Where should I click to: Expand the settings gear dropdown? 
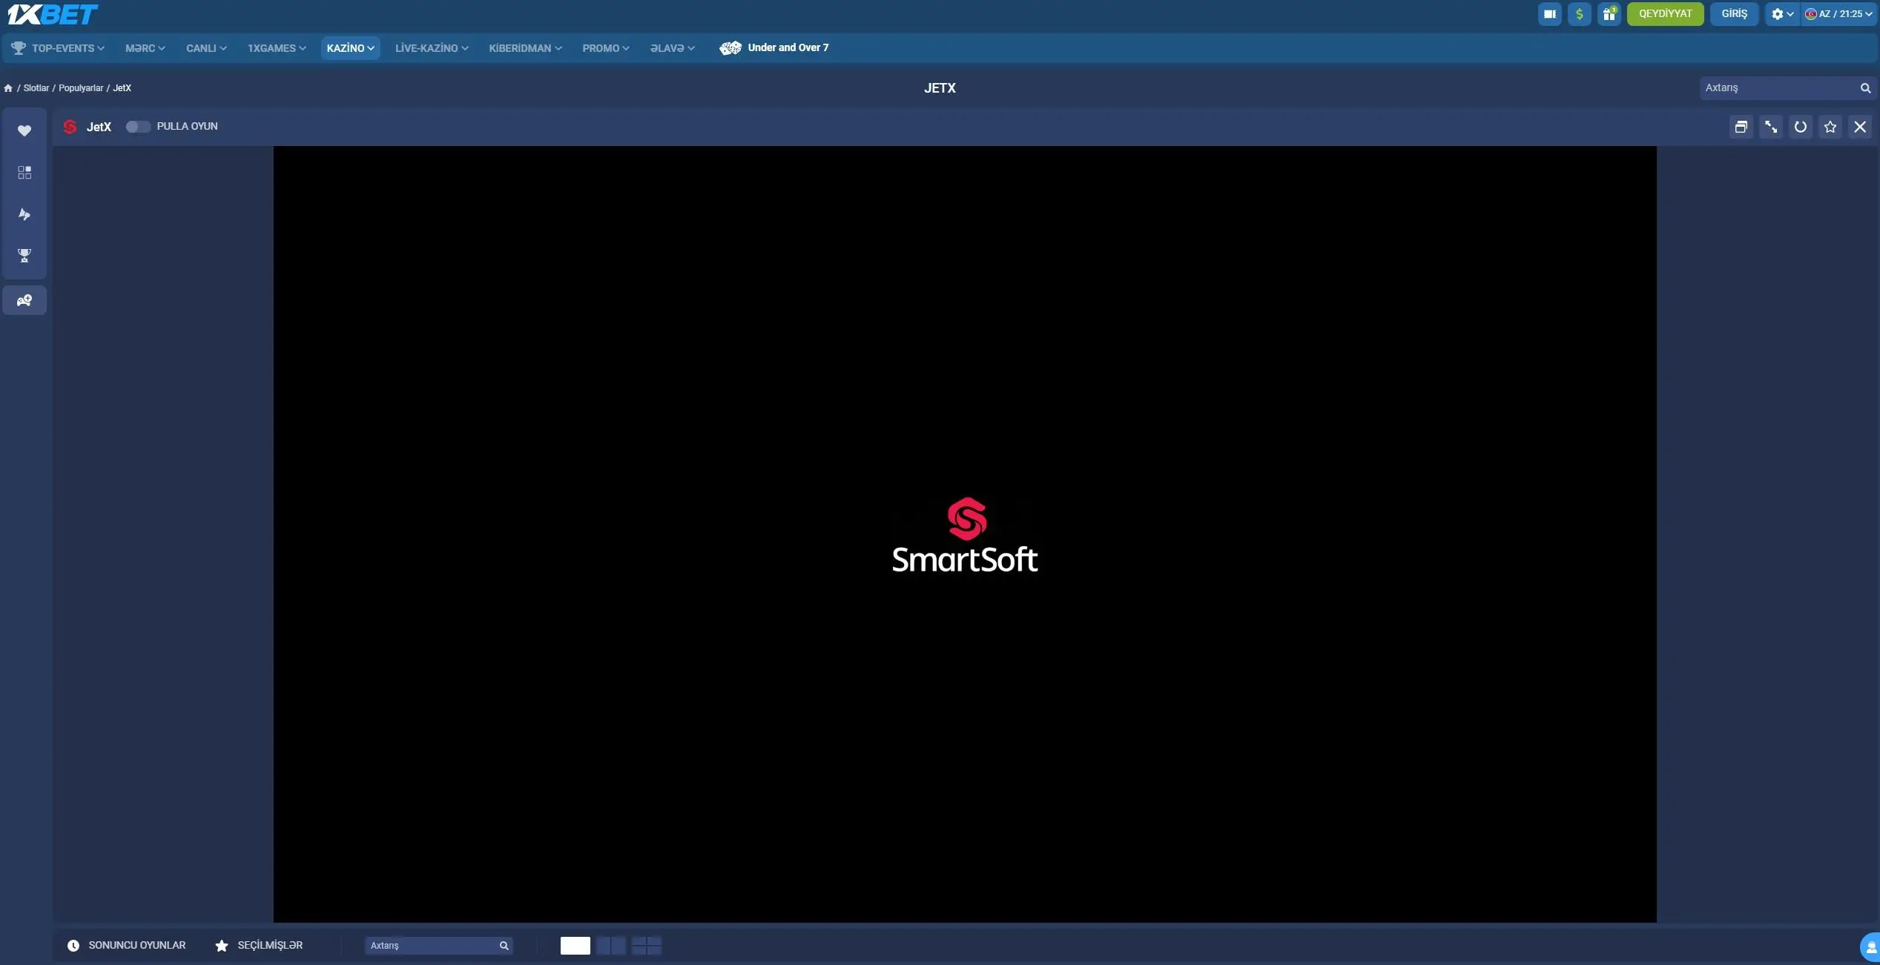coord(1781,14)
